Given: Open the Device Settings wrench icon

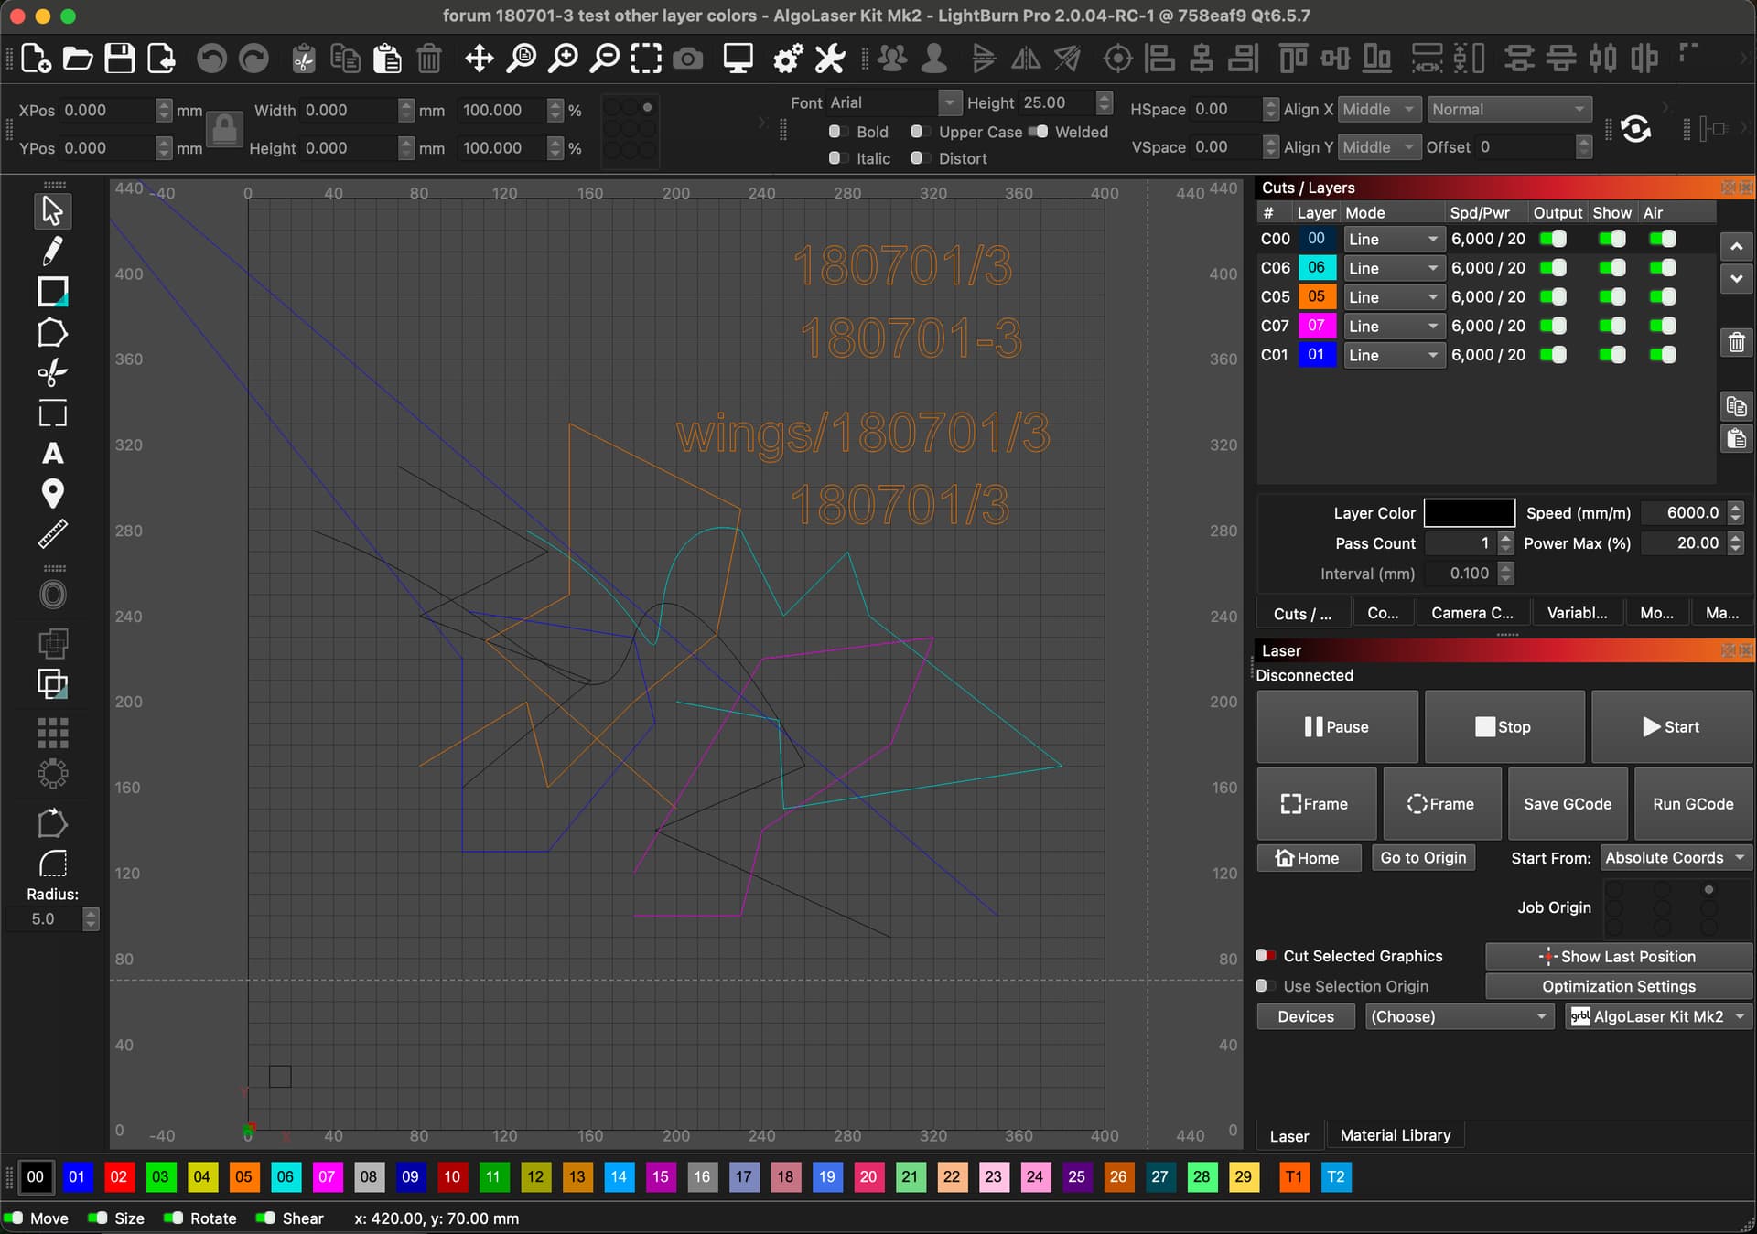Looking at the screenshot, I should (x=830, y=59).
